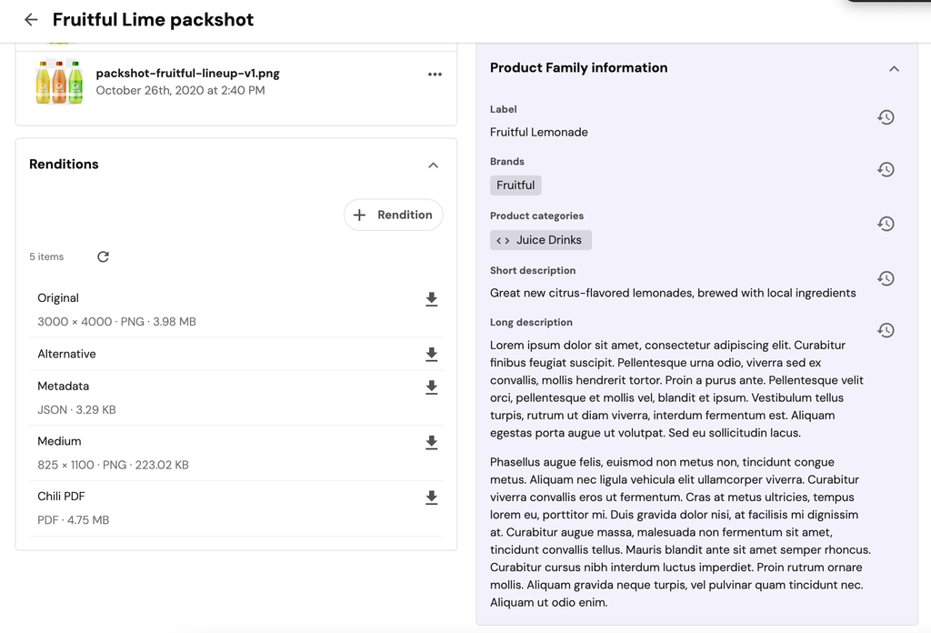Open Long description history
The width and height of the screenshot is (931, 633).
tap(886, 330)
